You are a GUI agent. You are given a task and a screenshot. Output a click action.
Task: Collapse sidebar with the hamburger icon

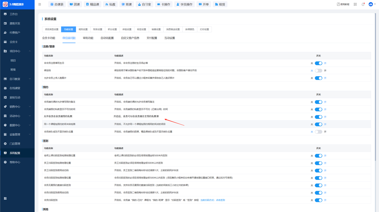tap(40, 4)
